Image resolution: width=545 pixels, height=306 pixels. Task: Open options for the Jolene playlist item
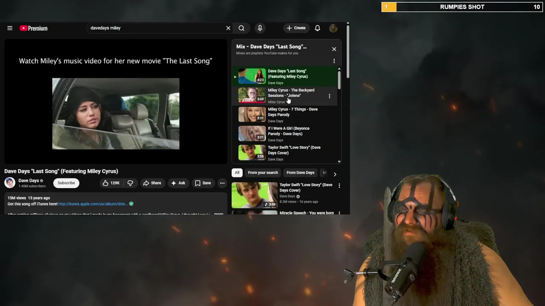coord(329,96)
